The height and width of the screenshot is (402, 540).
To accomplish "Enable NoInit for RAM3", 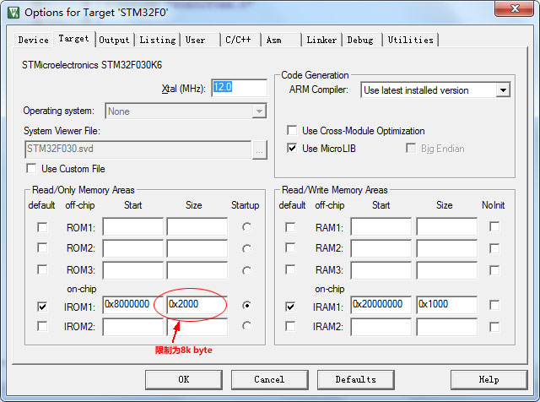I will [x=494, y=270].
